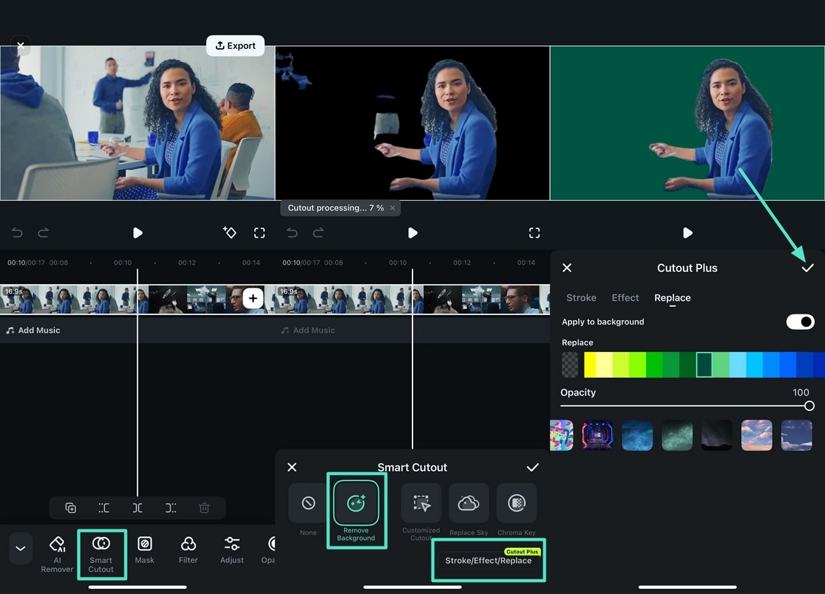Select Chroma Key option
Image resolution: width=825 pixels, height=594 pixels.
pos(517,510)
